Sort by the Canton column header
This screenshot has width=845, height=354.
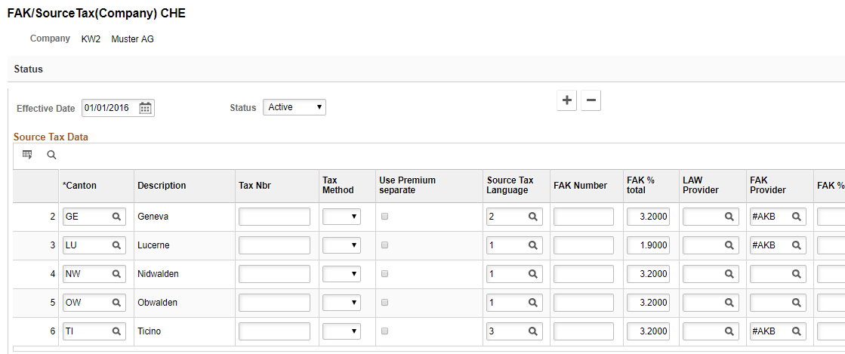80,186
